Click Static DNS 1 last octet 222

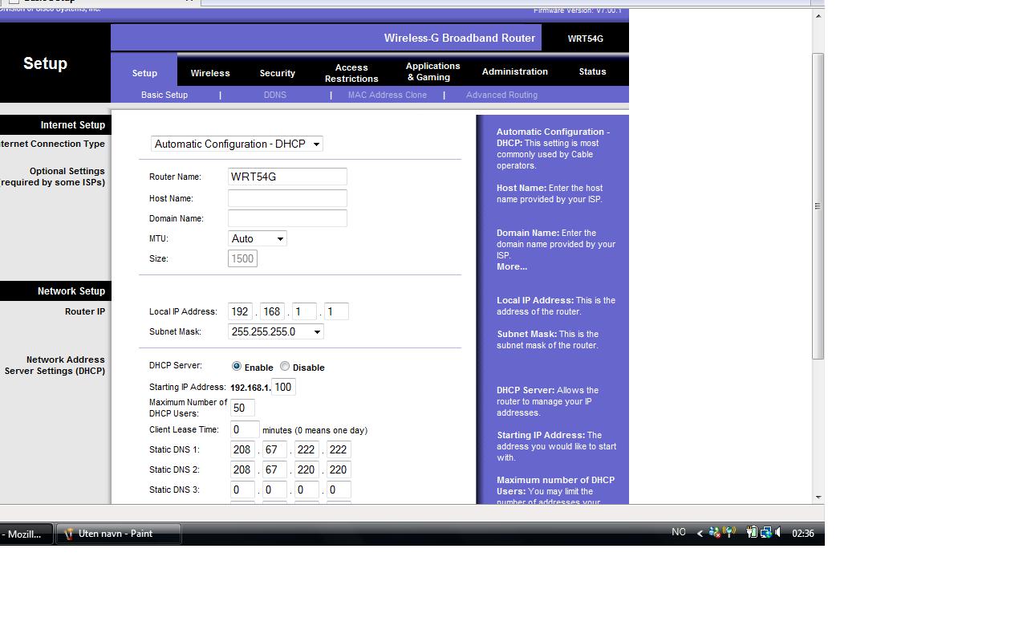(x=339, y=449)
